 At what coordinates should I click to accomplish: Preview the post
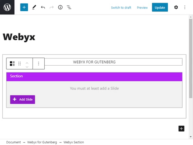click(x=142, y=8)
